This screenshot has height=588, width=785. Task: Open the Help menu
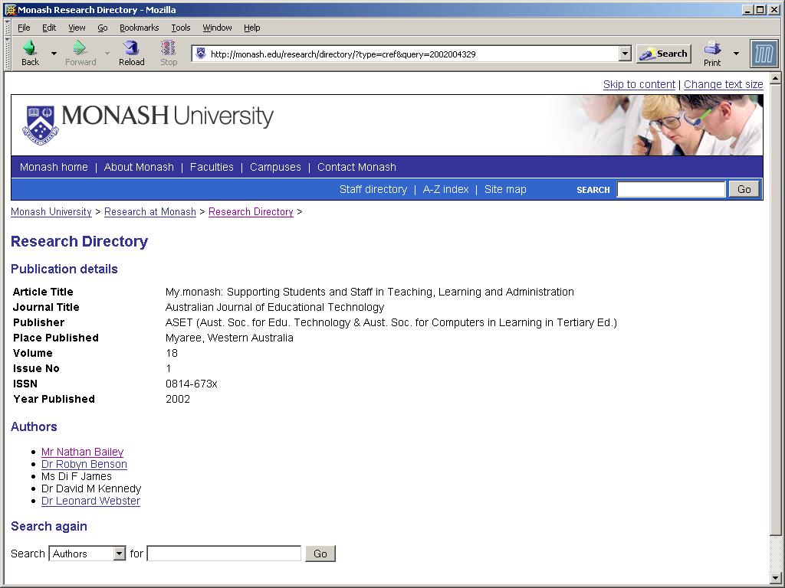251,28
